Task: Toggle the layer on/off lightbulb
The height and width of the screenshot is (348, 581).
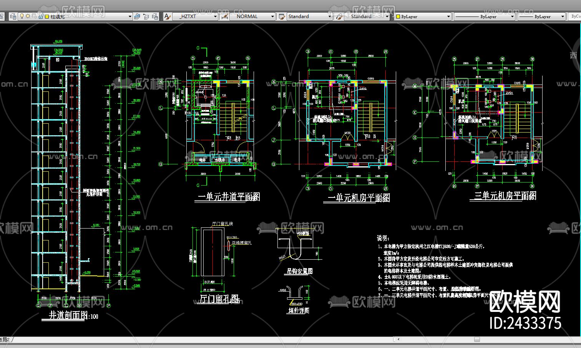Action: tap(22, 17)
